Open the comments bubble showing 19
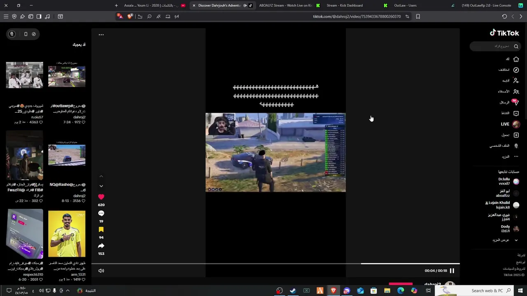Image resolution: width=527 pixels, height=296 pixels. click(x=101, y=213)
